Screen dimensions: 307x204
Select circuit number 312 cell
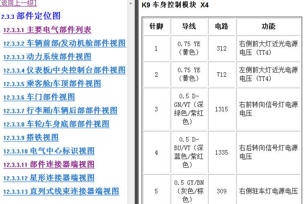tap(222, 48)
